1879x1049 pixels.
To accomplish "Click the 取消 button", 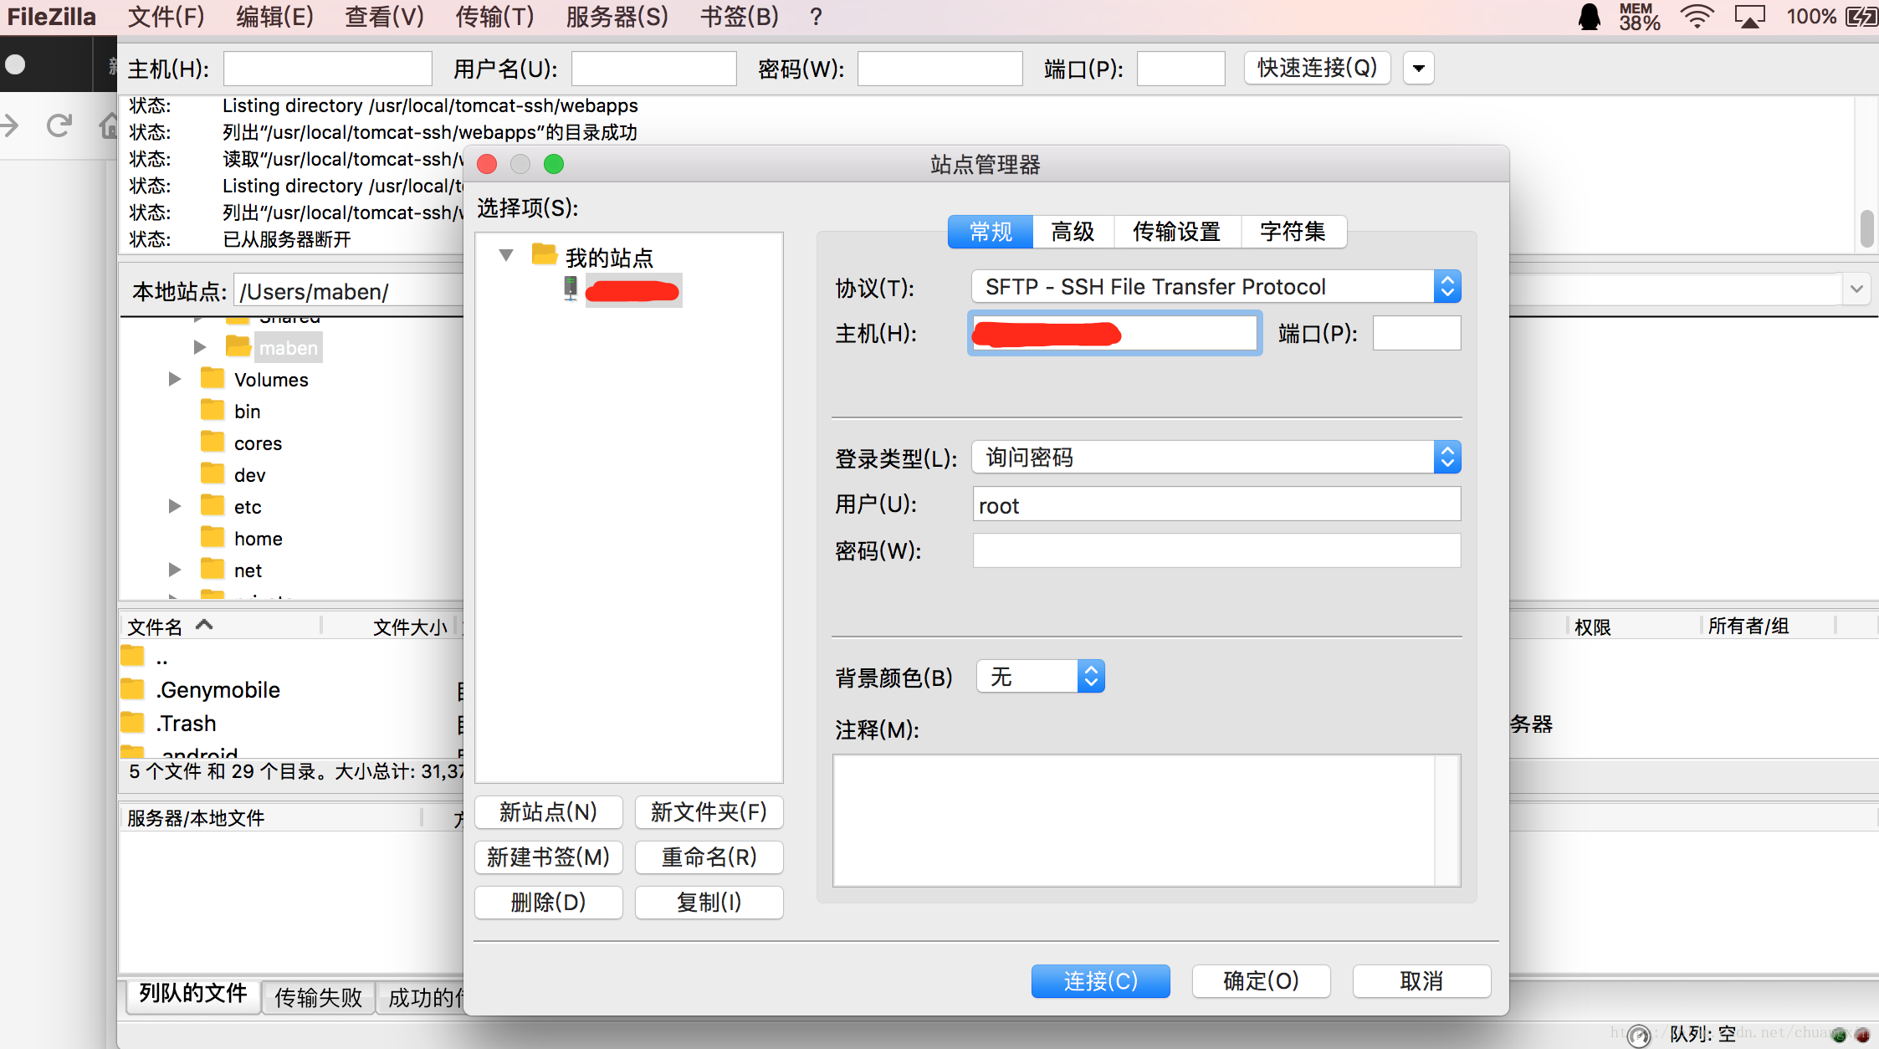I will (x=1421, y=981).
